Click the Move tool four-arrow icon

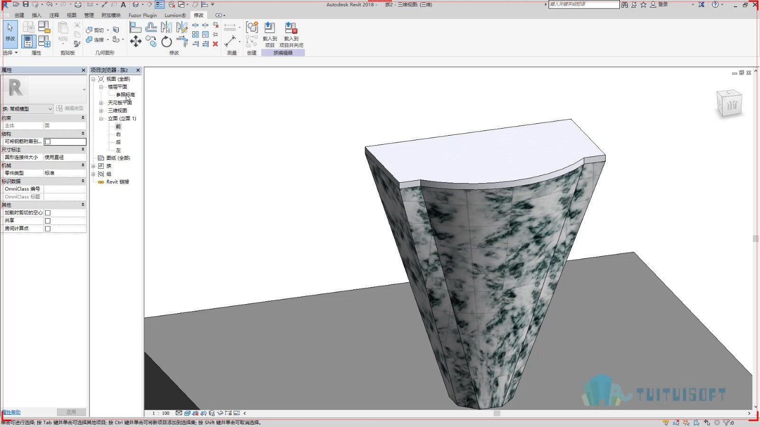coord(136,41)
